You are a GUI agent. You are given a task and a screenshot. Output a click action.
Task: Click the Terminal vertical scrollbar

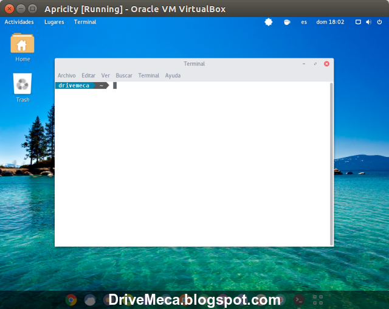[331, 164]
